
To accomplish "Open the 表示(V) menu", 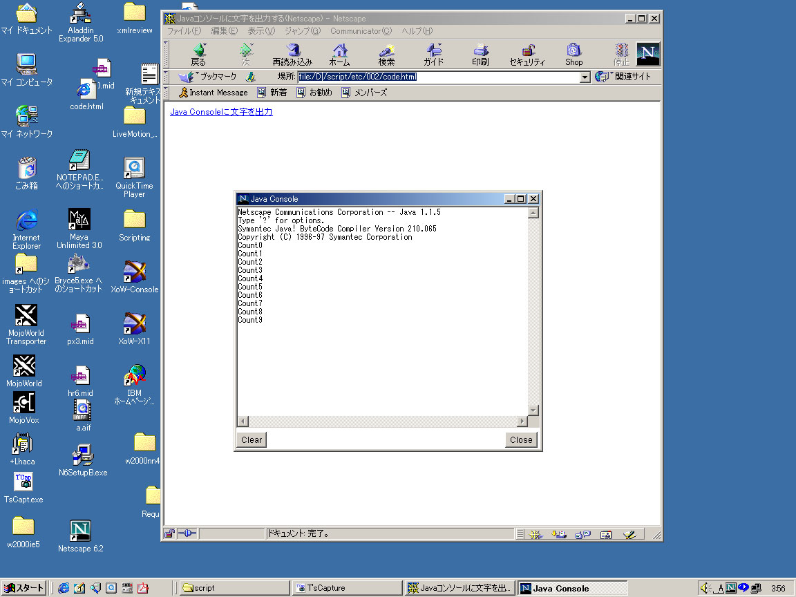I will click(261, 31).
